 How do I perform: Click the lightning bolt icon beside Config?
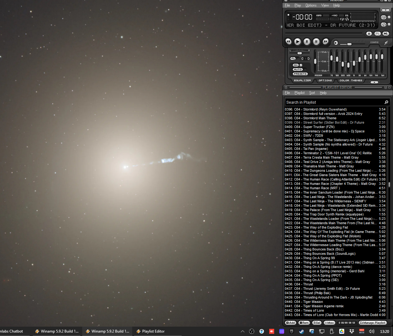tap(386, 43)
